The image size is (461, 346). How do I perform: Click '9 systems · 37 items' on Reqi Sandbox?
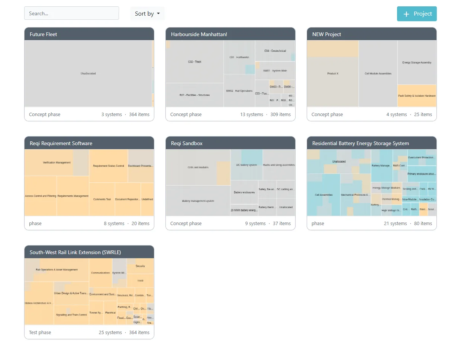pos(268,224)
